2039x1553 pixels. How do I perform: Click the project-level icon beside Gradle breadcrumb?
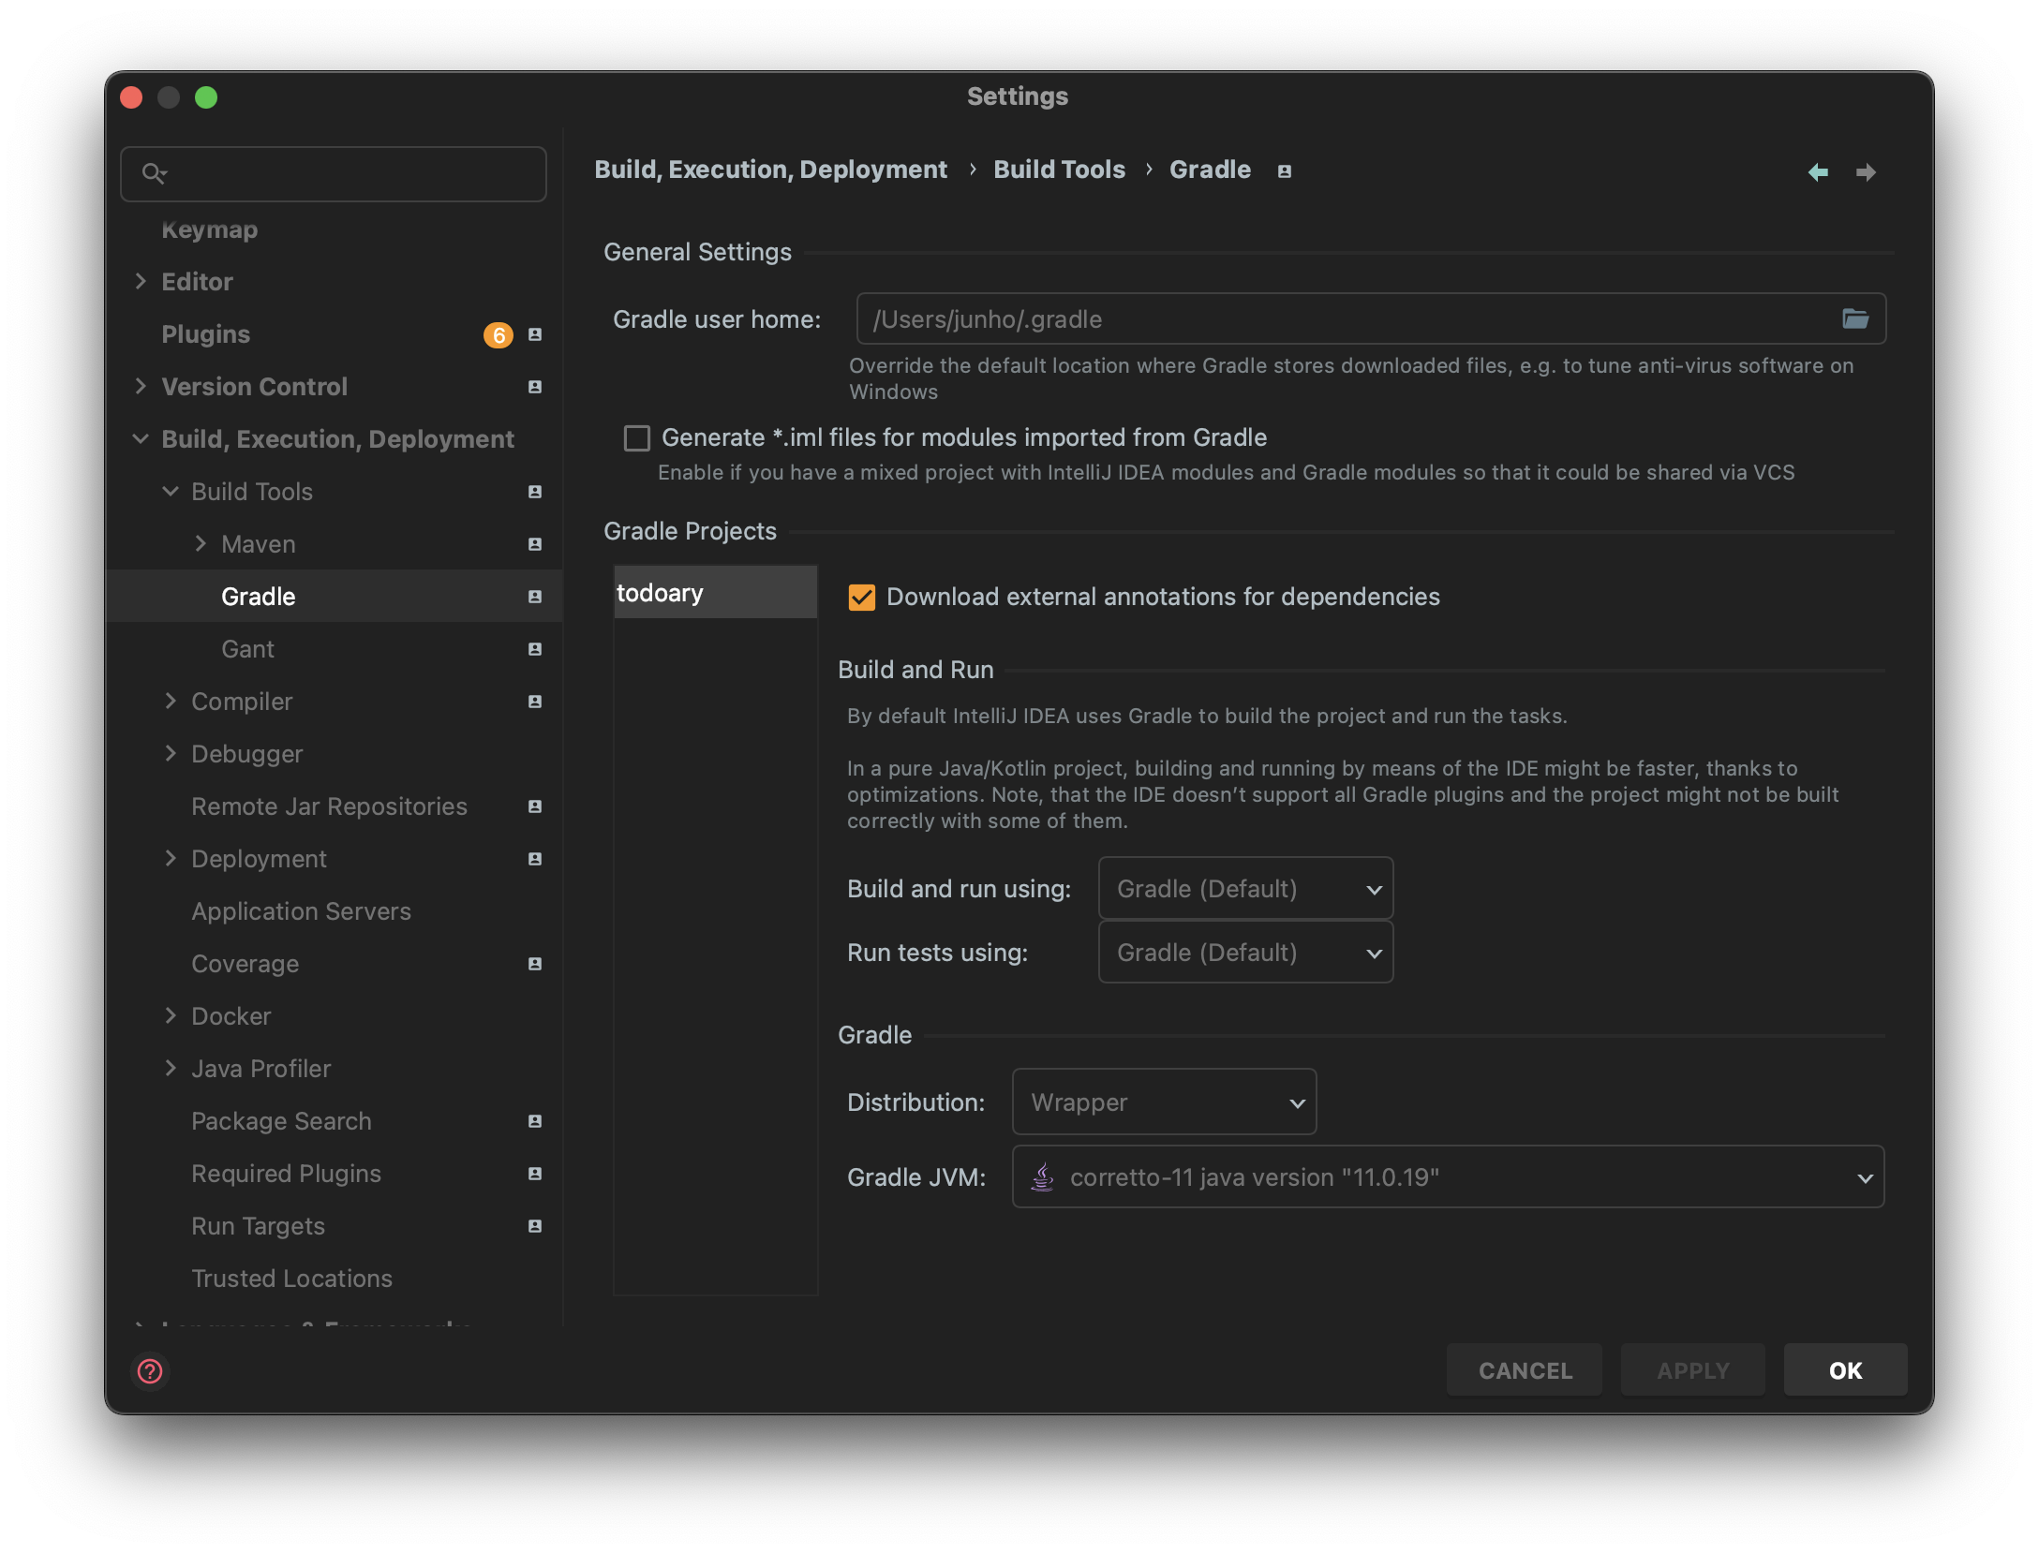point(1285,171)
